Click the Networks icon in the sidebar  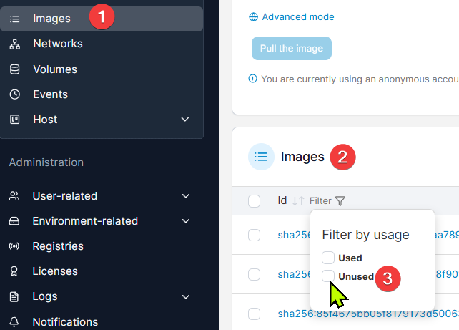point(14,44)
